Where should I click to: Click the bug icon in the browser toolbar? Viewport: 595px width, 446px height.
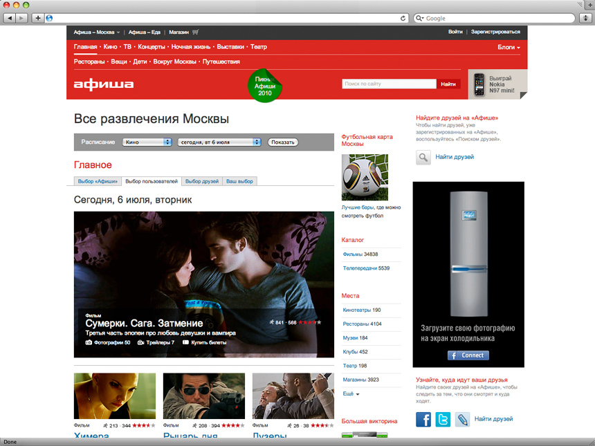coord(586,18)
